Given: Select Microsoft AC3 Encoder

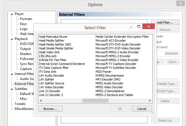Looking at the screenshot, I should (x=111, y=41).
